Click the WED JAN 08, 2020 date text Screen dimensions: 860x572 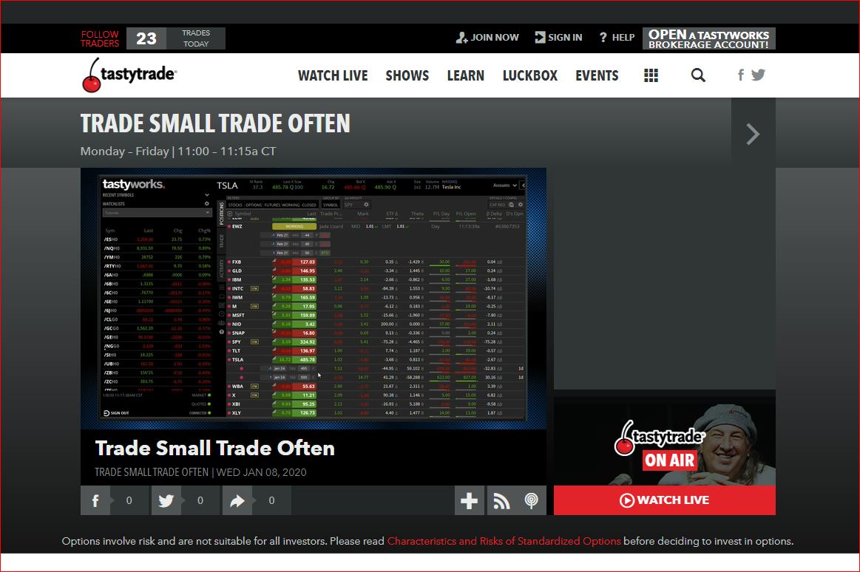[x=261, y=472]
